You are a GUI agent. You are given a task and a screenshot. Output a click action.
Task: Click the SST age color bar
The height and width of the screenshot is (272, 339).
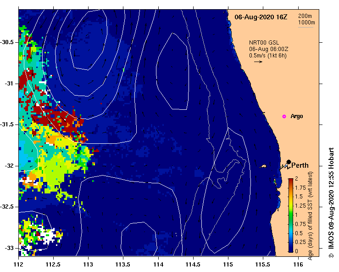click(x=291, y=215)
